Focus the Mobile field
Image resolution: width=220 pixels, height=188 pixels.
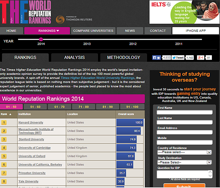click(184, 142)
